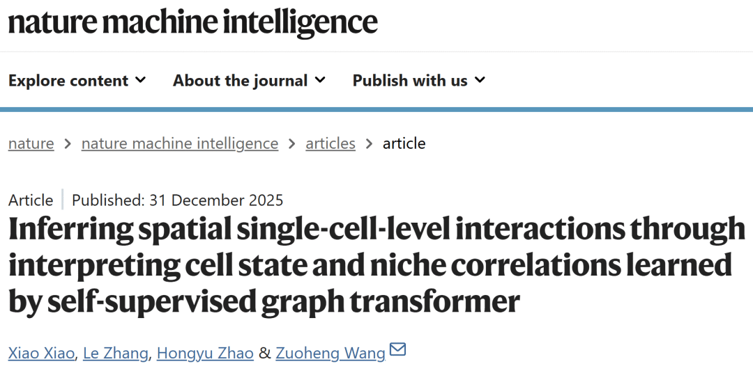Expand the Explore content dropdown arrow

coord(140,80)
